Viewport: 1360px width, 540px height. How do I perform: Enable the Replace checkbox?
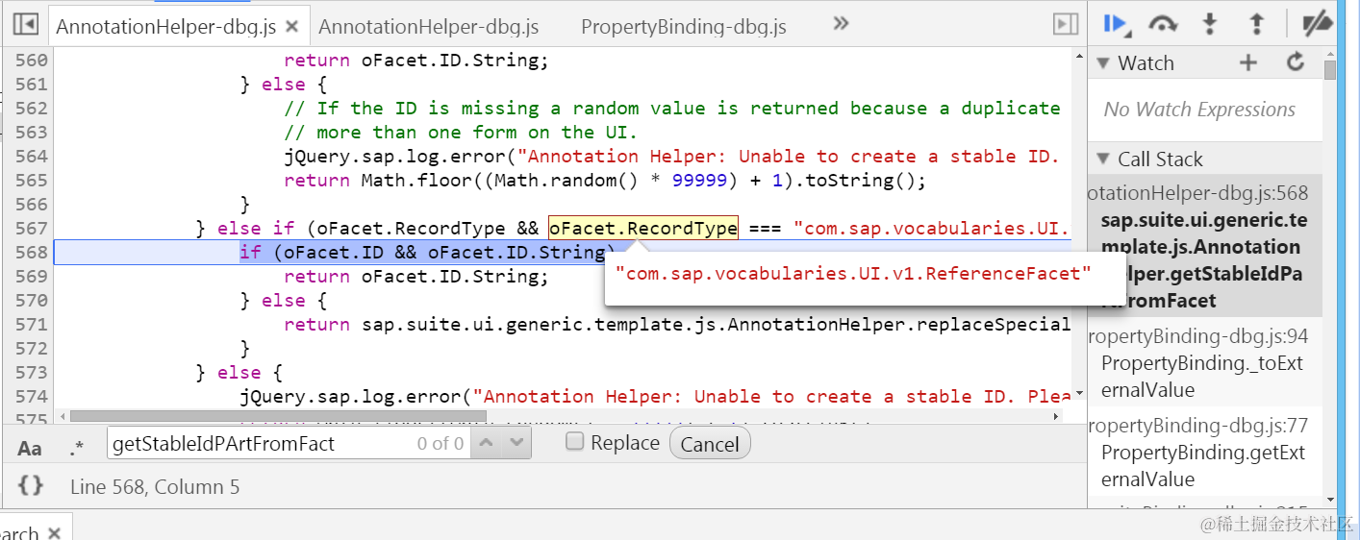click(575, 442)
